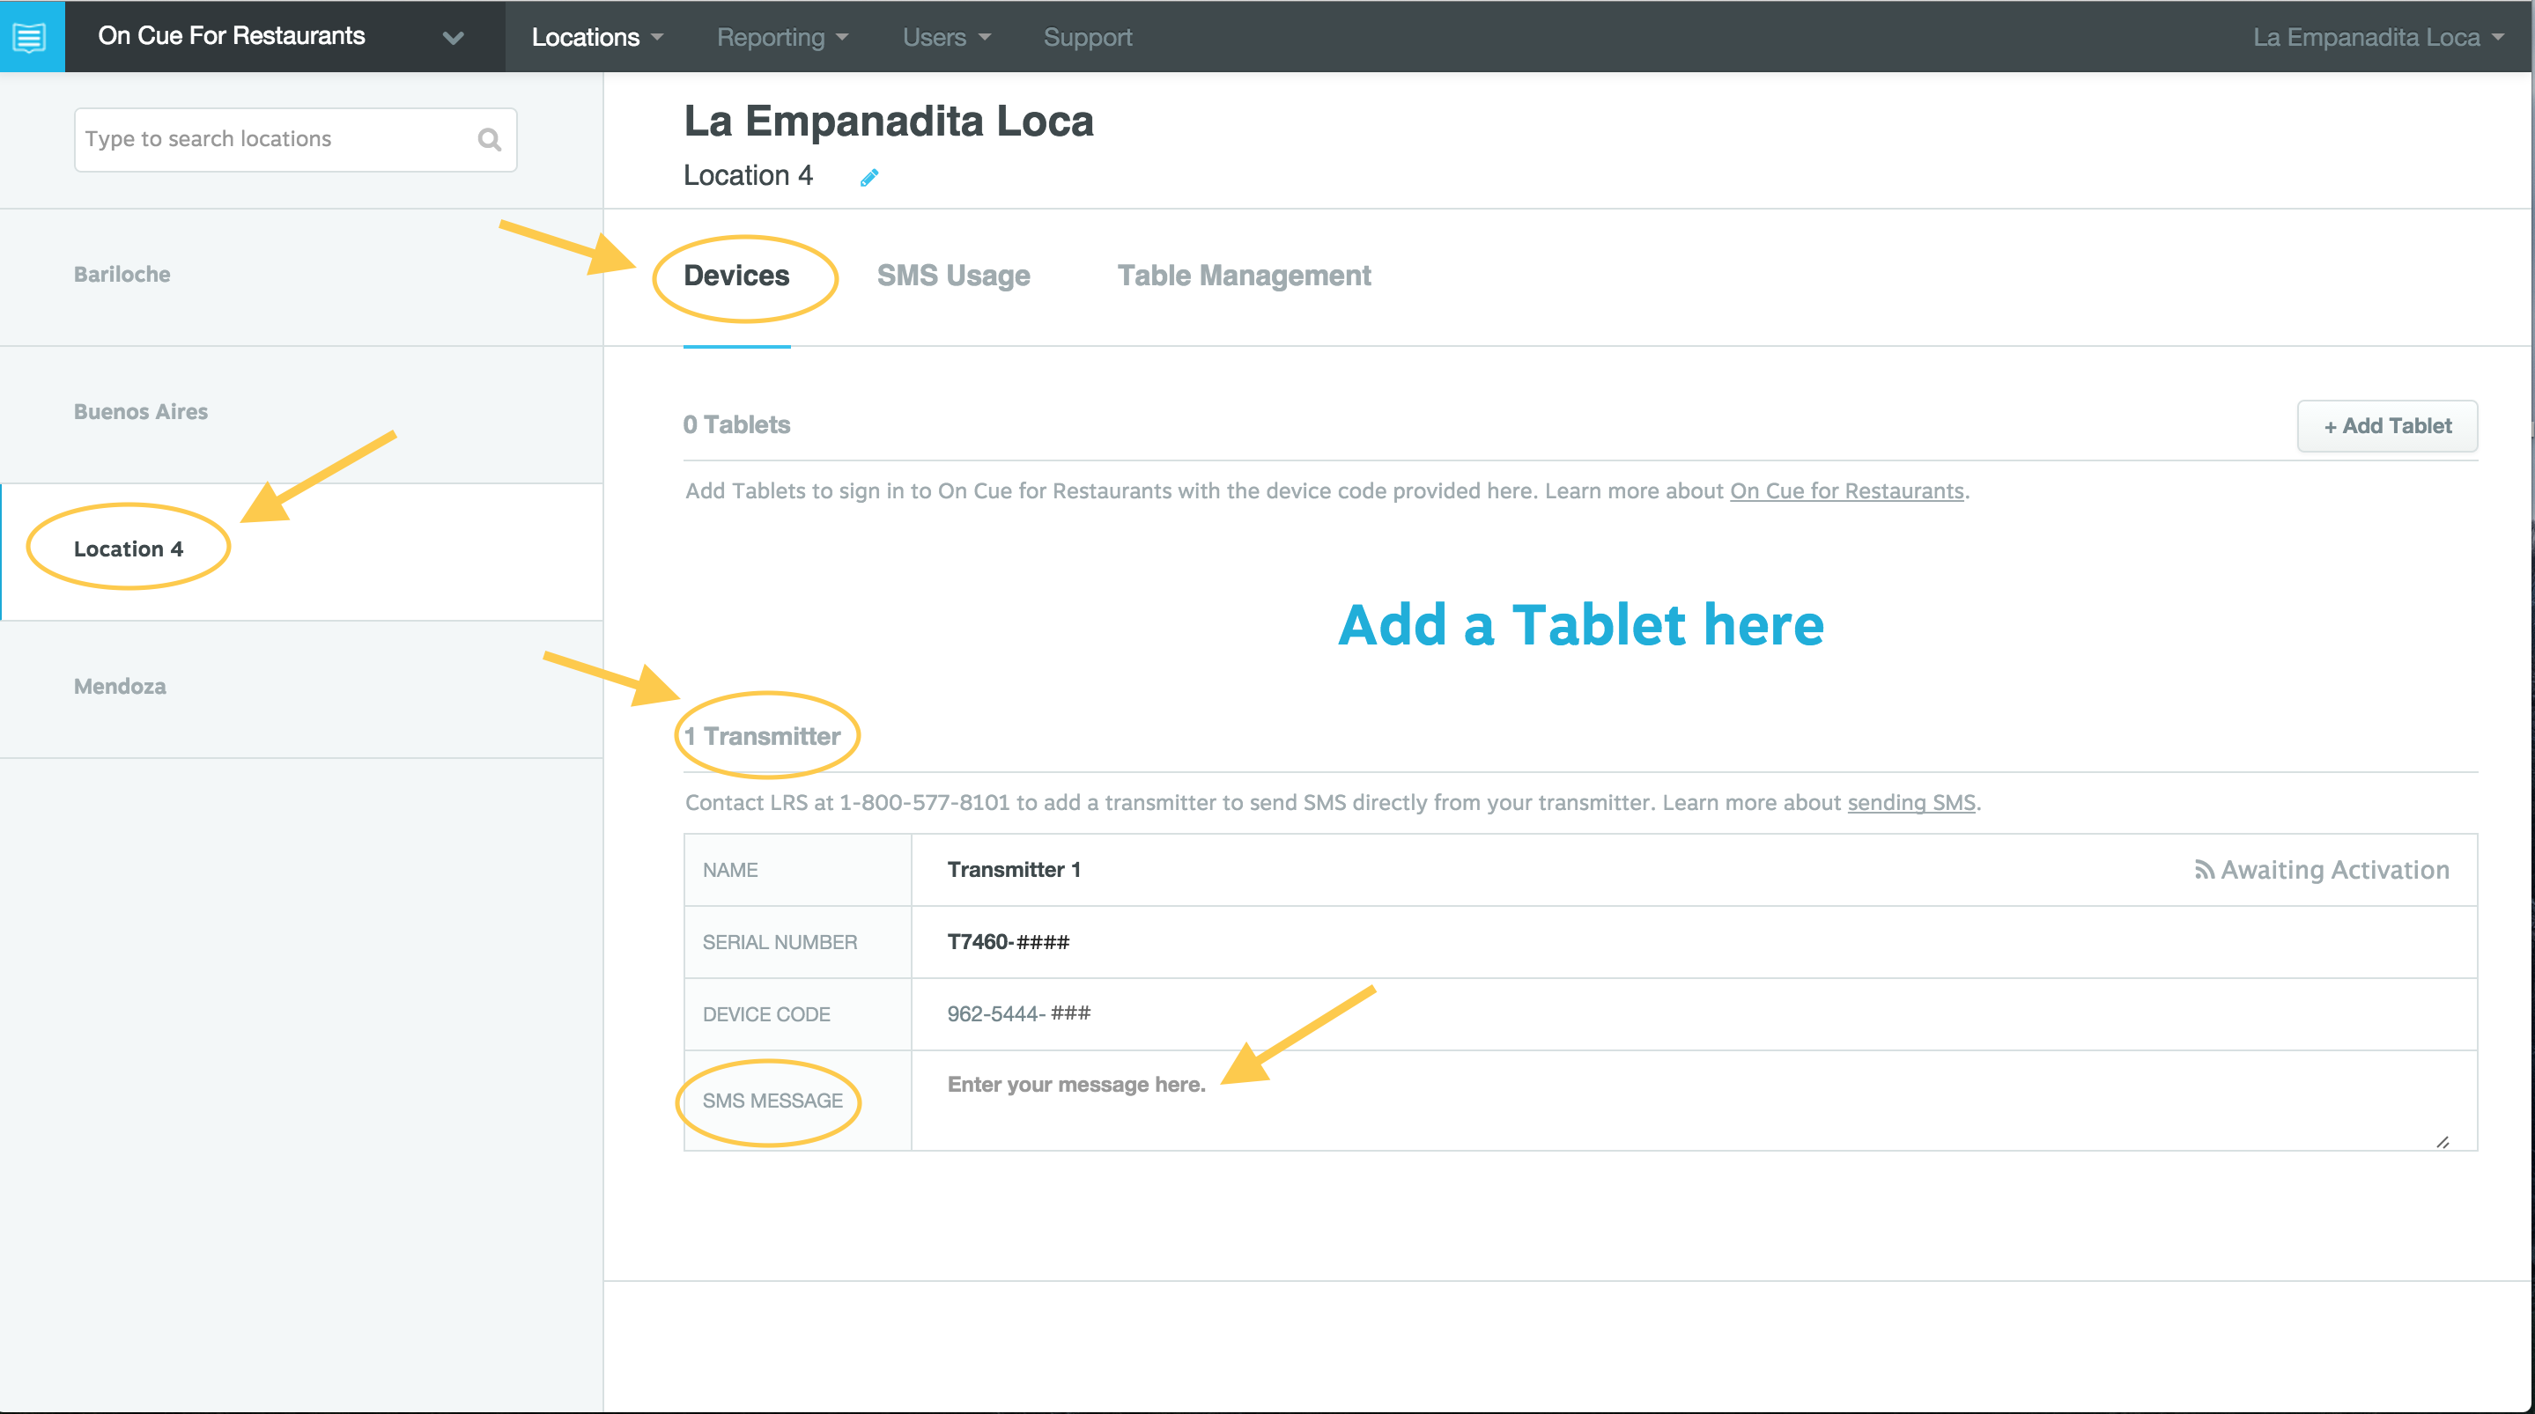Click the serial number T7460-####
Viewport: 2535px width, 1414px height.
(1008, 942)
